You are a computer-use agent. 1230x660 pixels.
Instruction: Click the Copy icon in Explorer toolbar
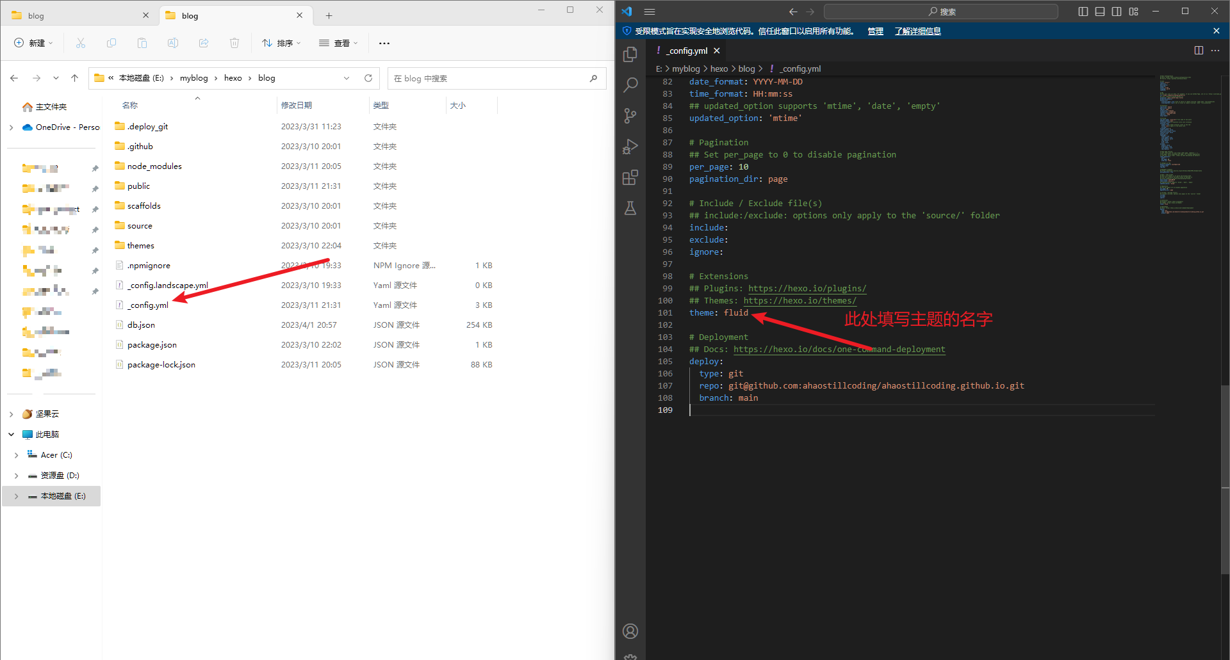(x=111, y=43)
